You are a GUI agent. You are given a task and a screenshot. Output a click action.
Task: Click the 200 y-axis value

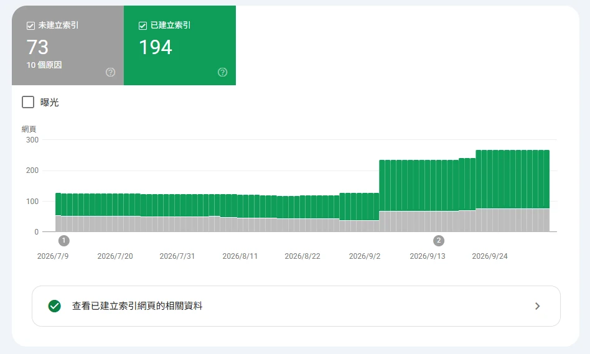(x=32, y=170)
